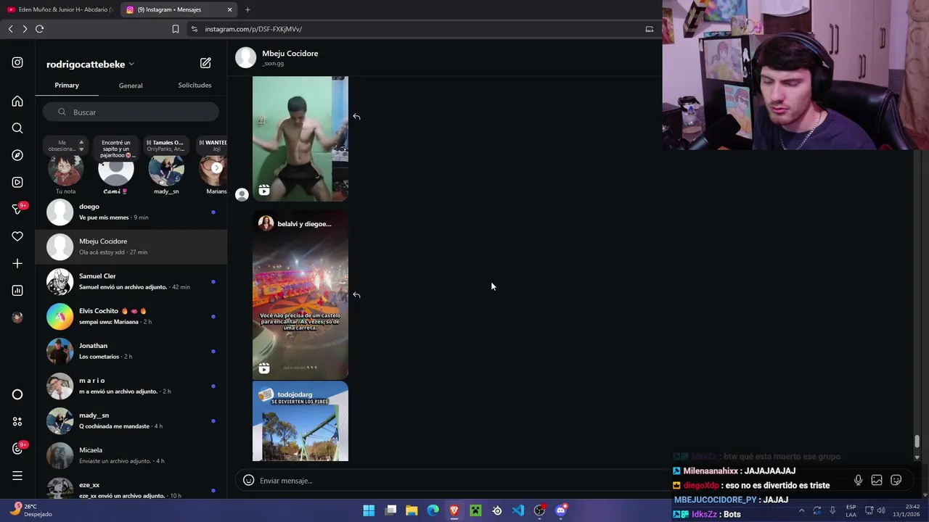Start a new message with pencil icon
Screen dimensions: 929x522
[205, 63]
